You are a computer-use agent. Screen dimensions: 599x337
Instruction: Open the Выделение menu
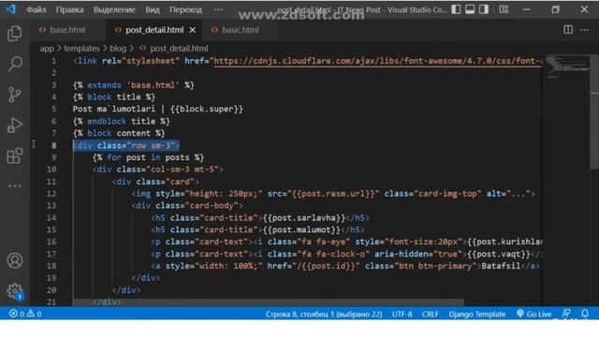click(114, 9)
